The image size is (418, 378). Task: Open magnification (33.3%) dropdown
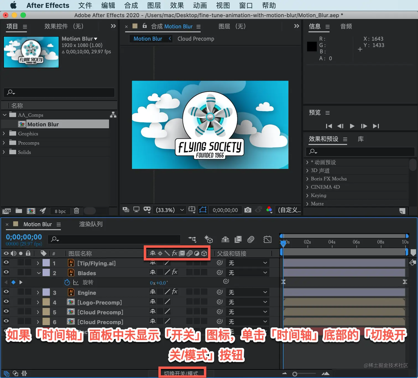tap(170, 210)
